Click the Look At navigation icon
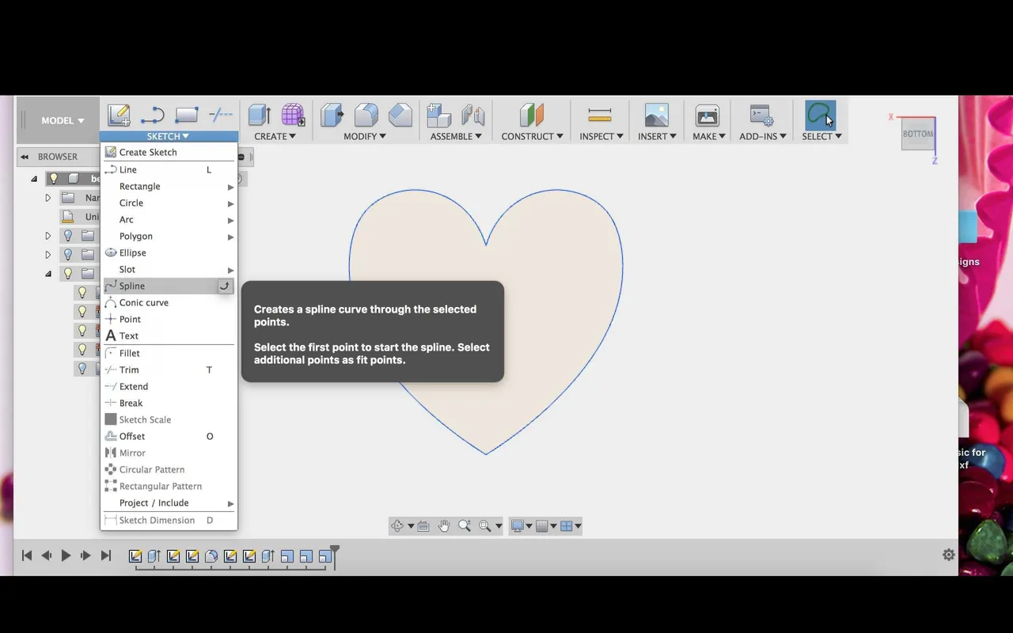1013x633 pixels. [423, 526]
